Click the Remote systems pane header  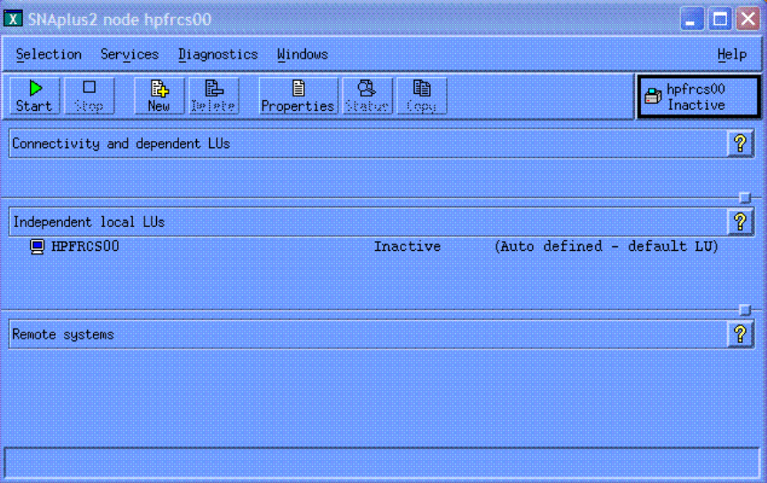[x=368, y=334]
